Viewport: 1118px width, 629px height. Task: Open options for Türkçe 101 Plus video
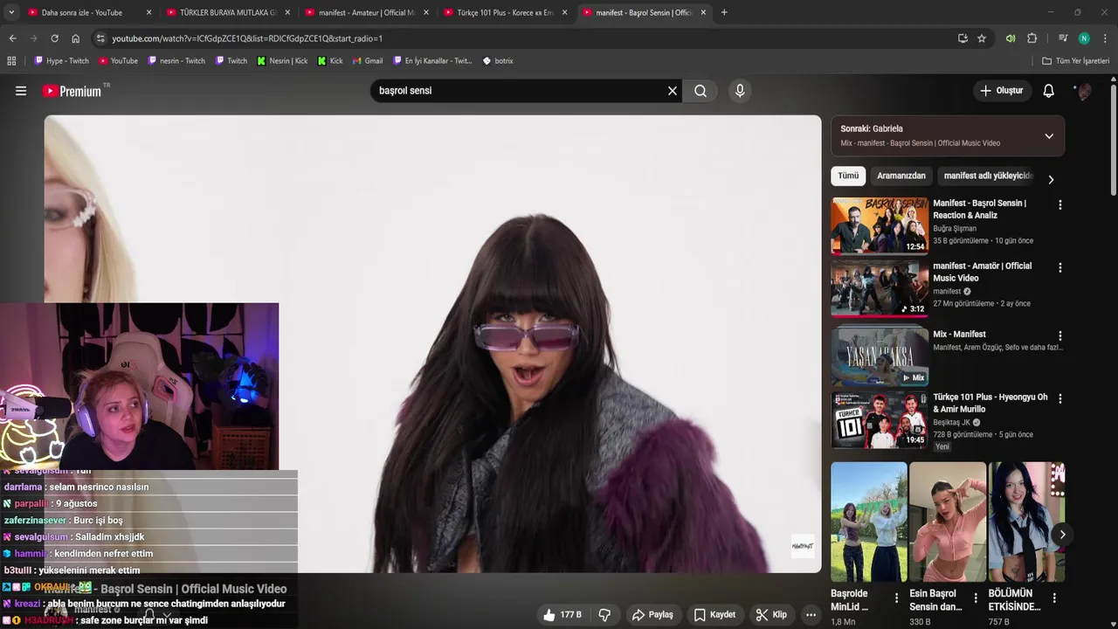coord(1060,398)
